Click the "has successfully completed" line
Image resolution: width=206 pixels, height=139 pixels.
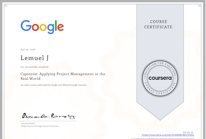click(34, 67)
